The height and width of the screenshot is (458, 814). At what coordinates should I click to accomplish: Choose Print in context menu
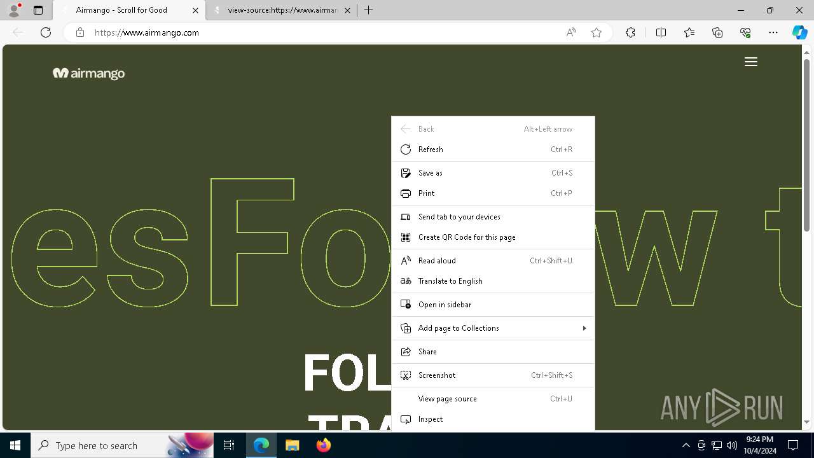[493, 193]
